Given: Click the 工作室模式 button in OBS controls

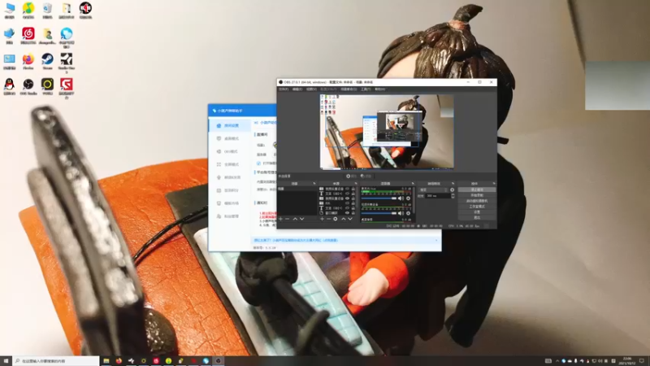Looking at the screenshot, I should [477, 207].
